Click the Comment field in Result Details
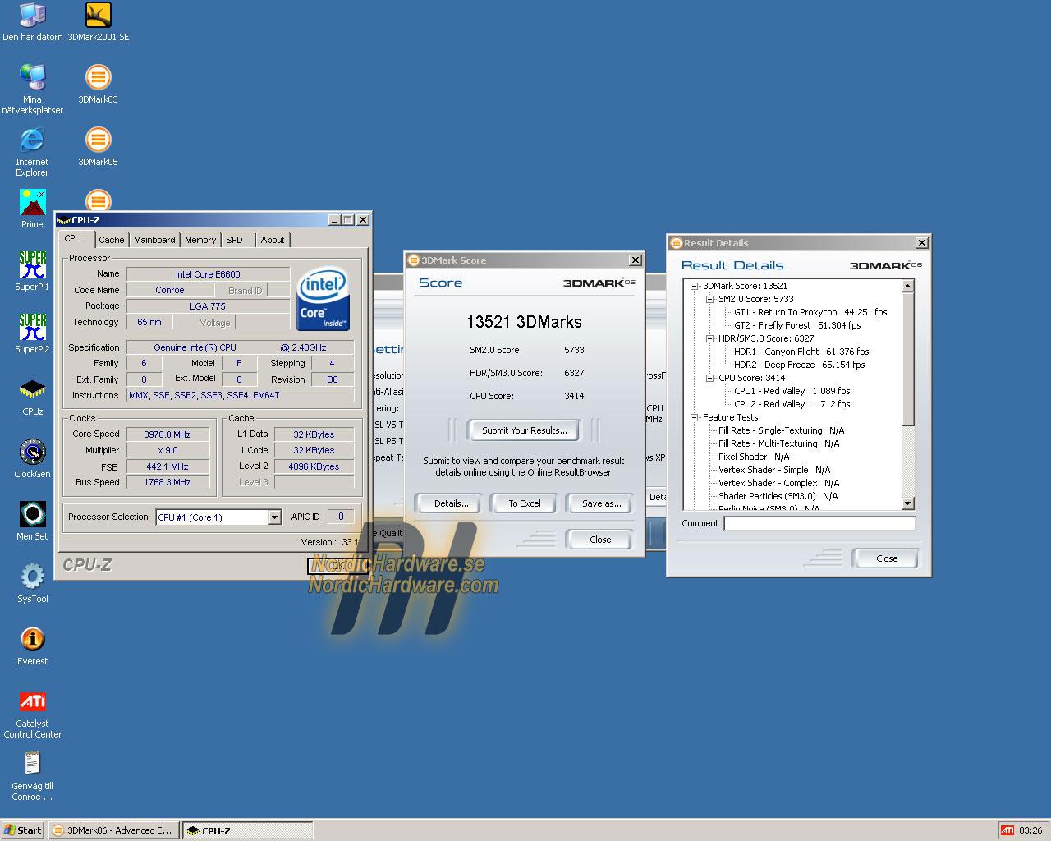 click(x=819, y=523)
